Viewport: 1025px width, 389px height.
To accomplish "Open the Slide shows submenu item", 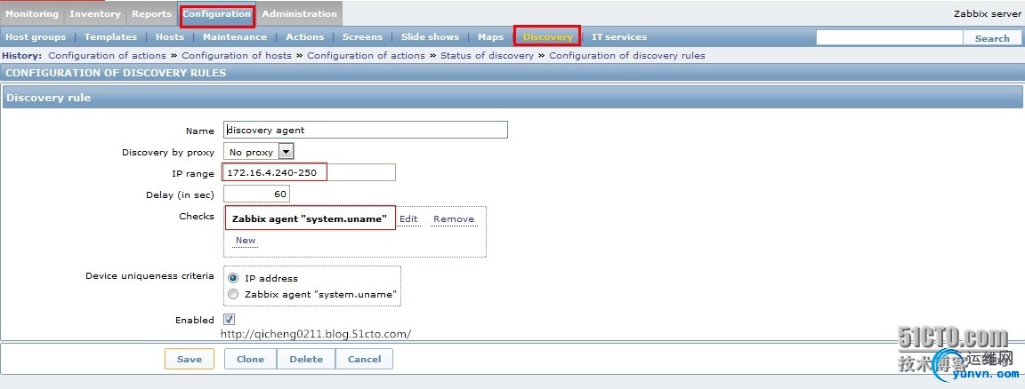I will tap(430, 37).
